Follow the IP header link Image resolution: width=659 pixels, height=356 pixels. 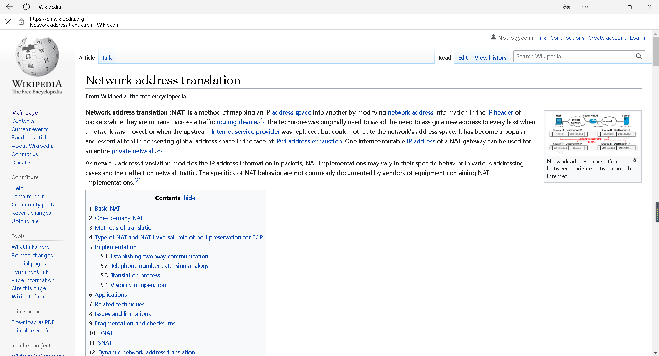[x=500, y=112]
